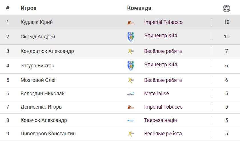
Task: Click Imperial Tobacco logo in Денисенко Игорь row
Action: [x=131, y=107]
